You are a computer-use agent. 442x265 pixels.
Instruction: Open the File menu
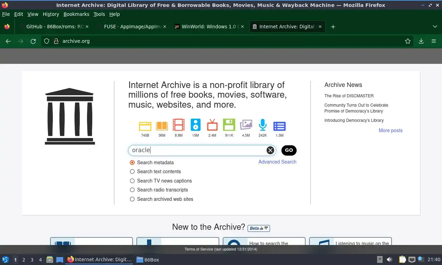6,14
